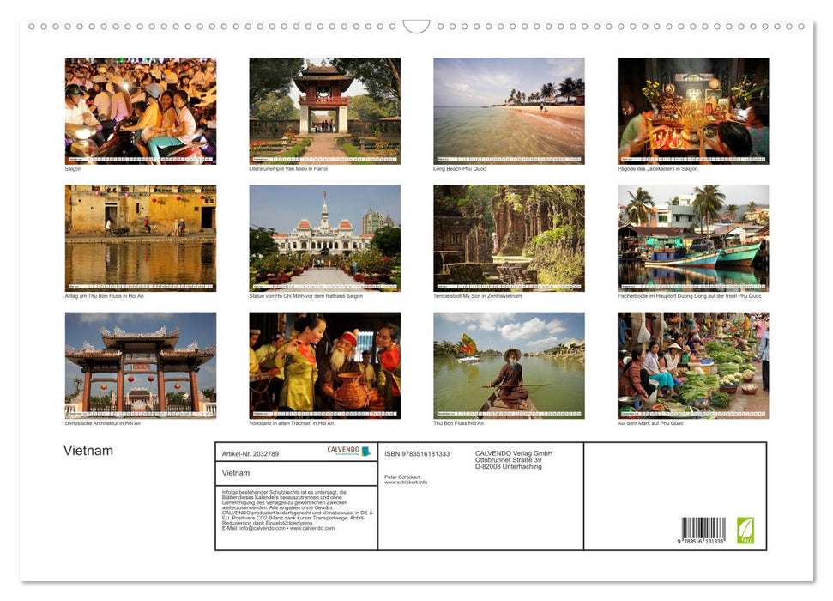Screen dimensions: 833x601
Task: Click the Artikel-Nr. 2032789 field
Action: (x=249, y=454)
